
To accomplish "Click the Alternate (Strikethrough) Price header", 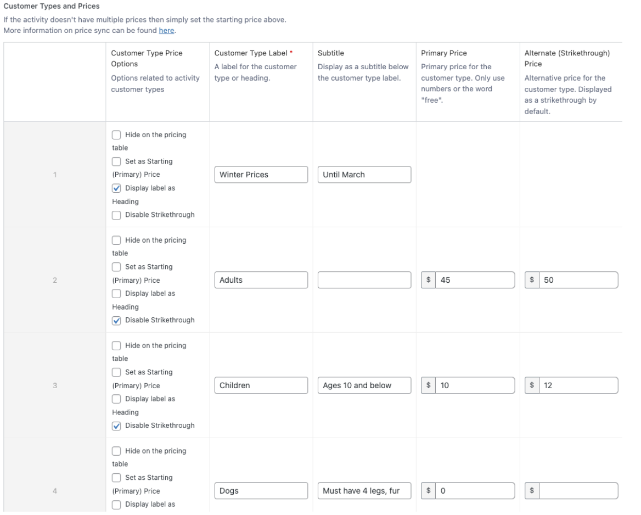I will (x=567, y=59).
